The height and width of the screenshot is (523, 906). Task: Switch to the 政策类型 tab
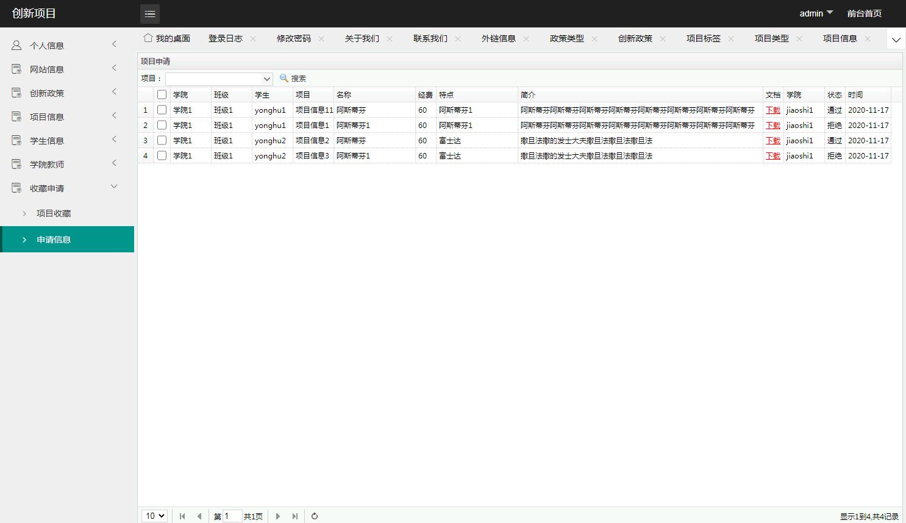pyautogui.click(x=567, y=38)
